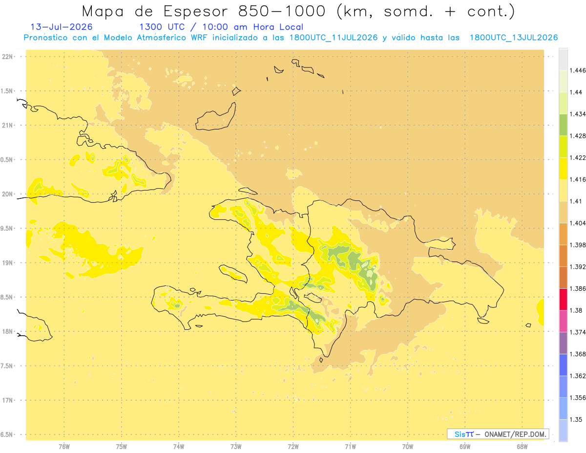Click the '72W' longitude axis label
The image size is (586, 453).
coord(293,447)
